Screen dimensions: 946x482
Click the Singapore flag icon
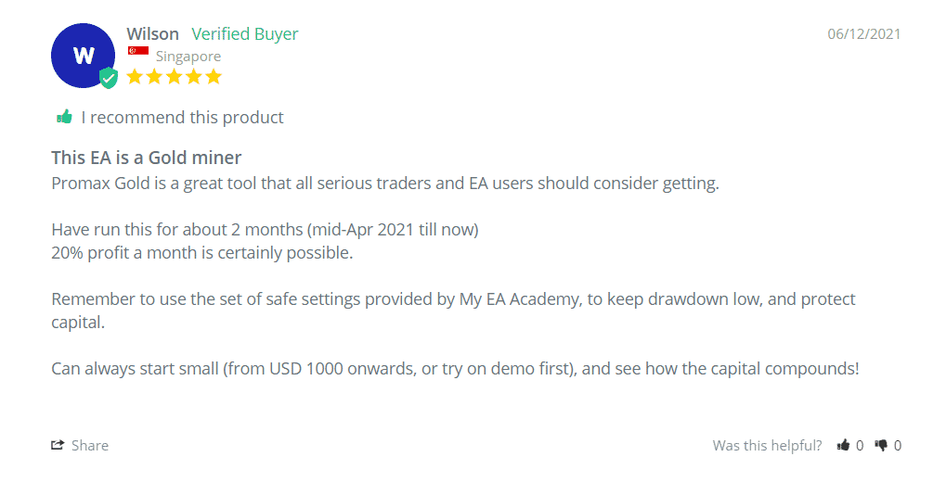coord(138,51)
